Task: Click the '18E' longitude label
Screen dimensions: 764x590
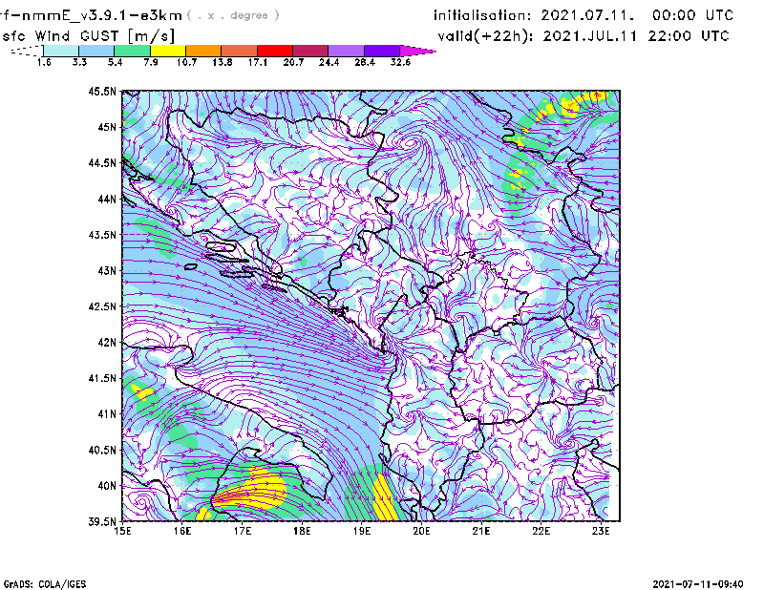Action: coord(302,531)
